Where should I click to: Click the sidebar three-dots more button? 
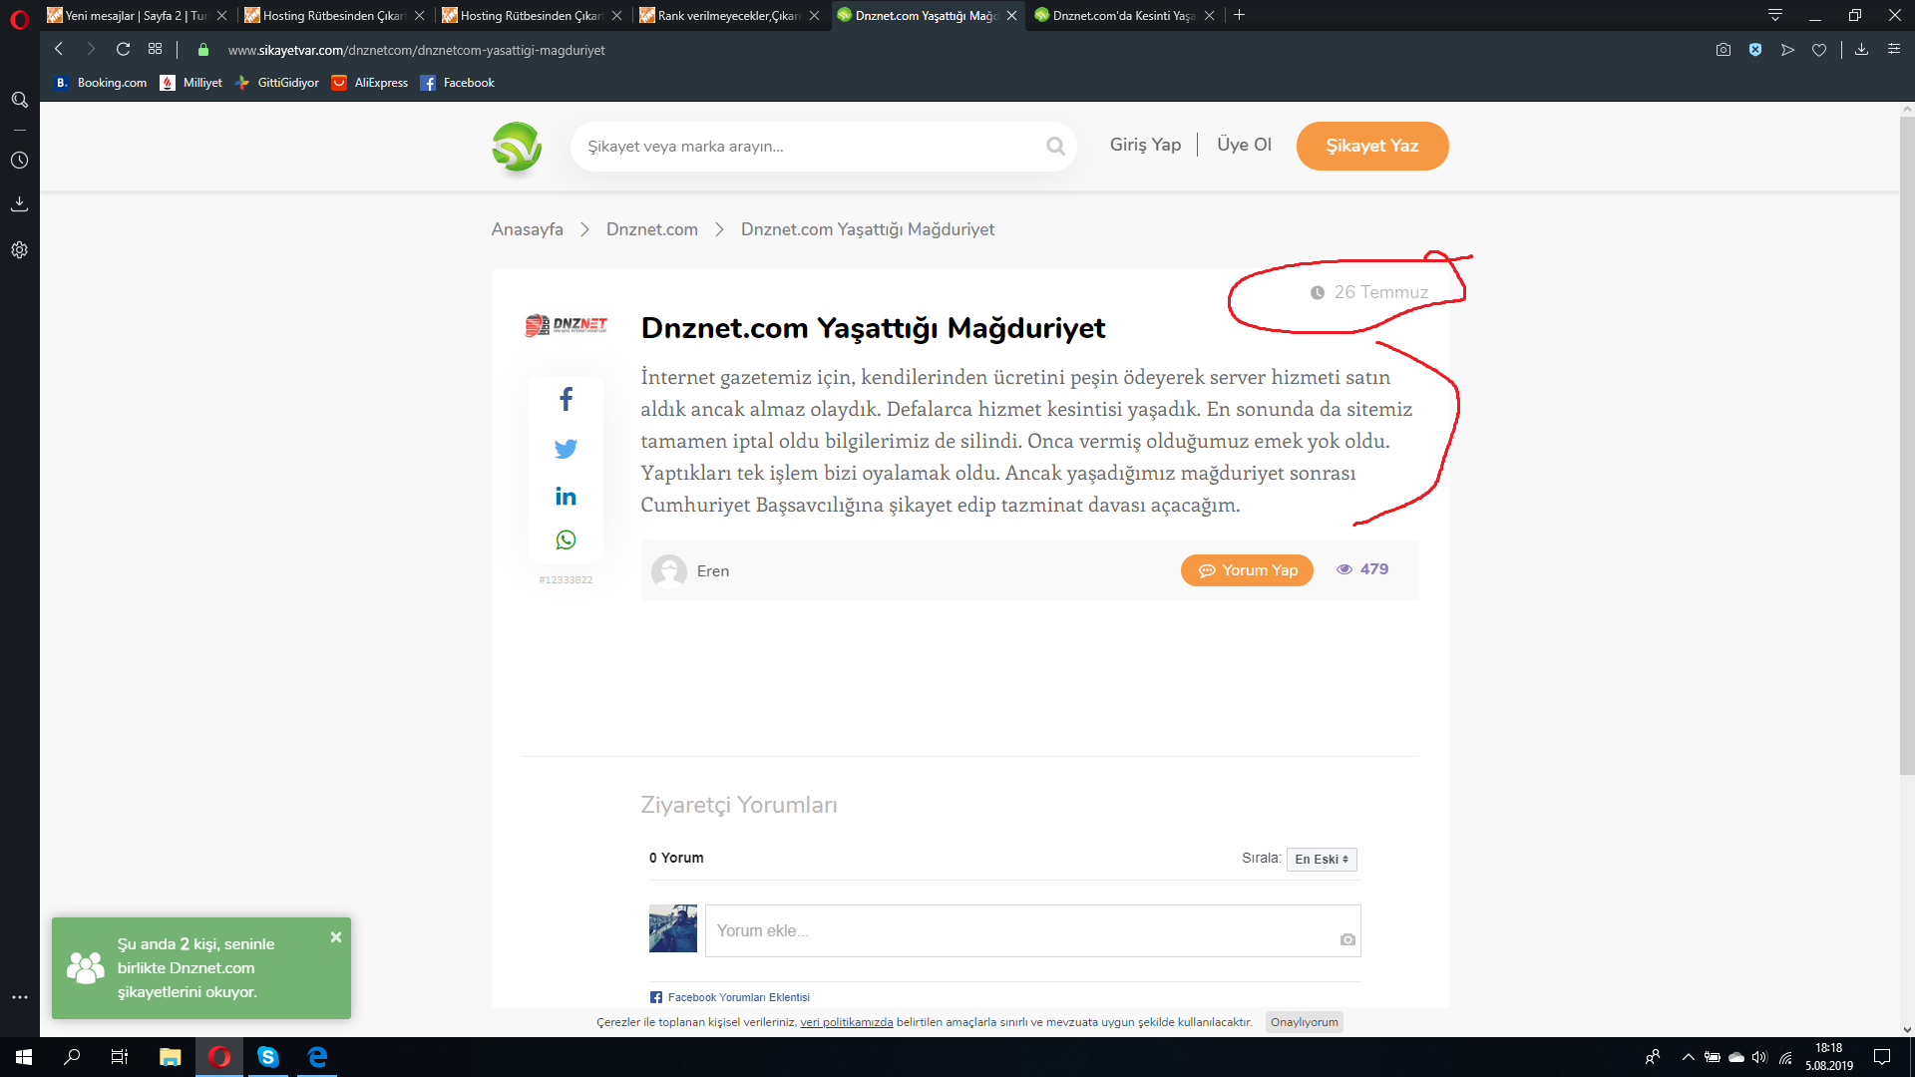[x=19, y=996]
